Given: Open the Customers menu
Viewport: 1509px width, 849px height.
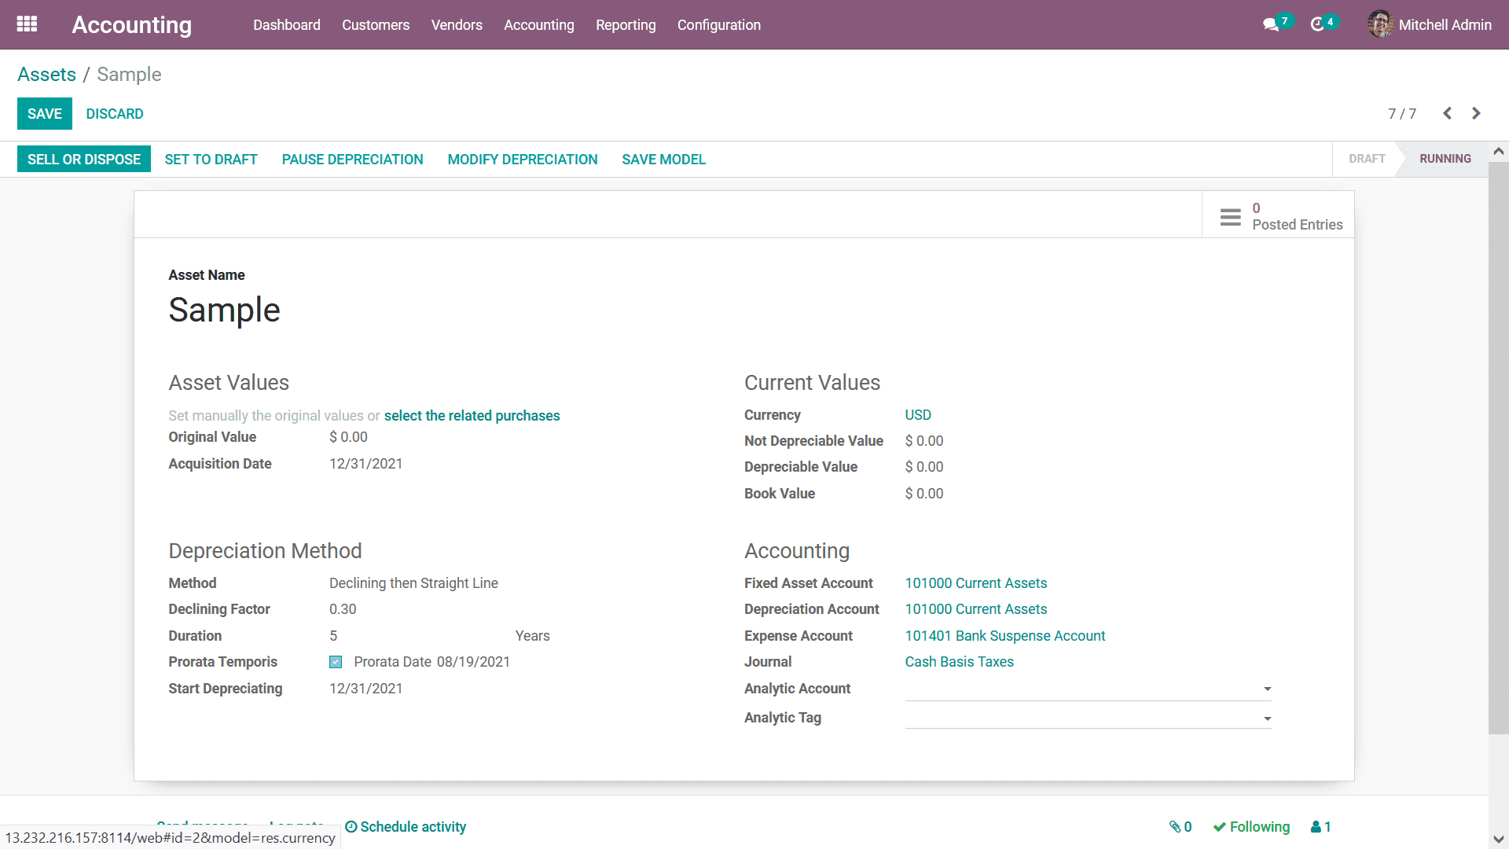Looking at the screenshot, I should click(376, 24).
